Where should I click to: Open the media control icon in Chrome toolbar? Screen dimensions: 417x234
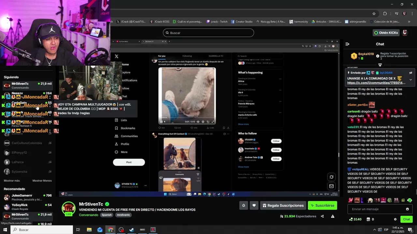(x=396, y=14)
